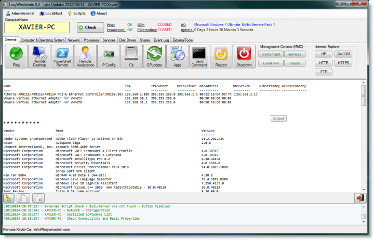374x240 pixels.
Task: Open Compmgmt management console
Action: click(x=270, y=54)
